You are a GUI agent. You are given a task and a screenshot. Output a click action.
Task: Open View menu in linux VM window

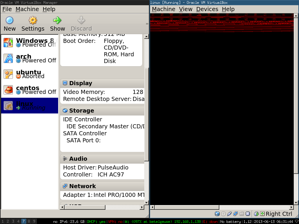[x=186, y=9]
